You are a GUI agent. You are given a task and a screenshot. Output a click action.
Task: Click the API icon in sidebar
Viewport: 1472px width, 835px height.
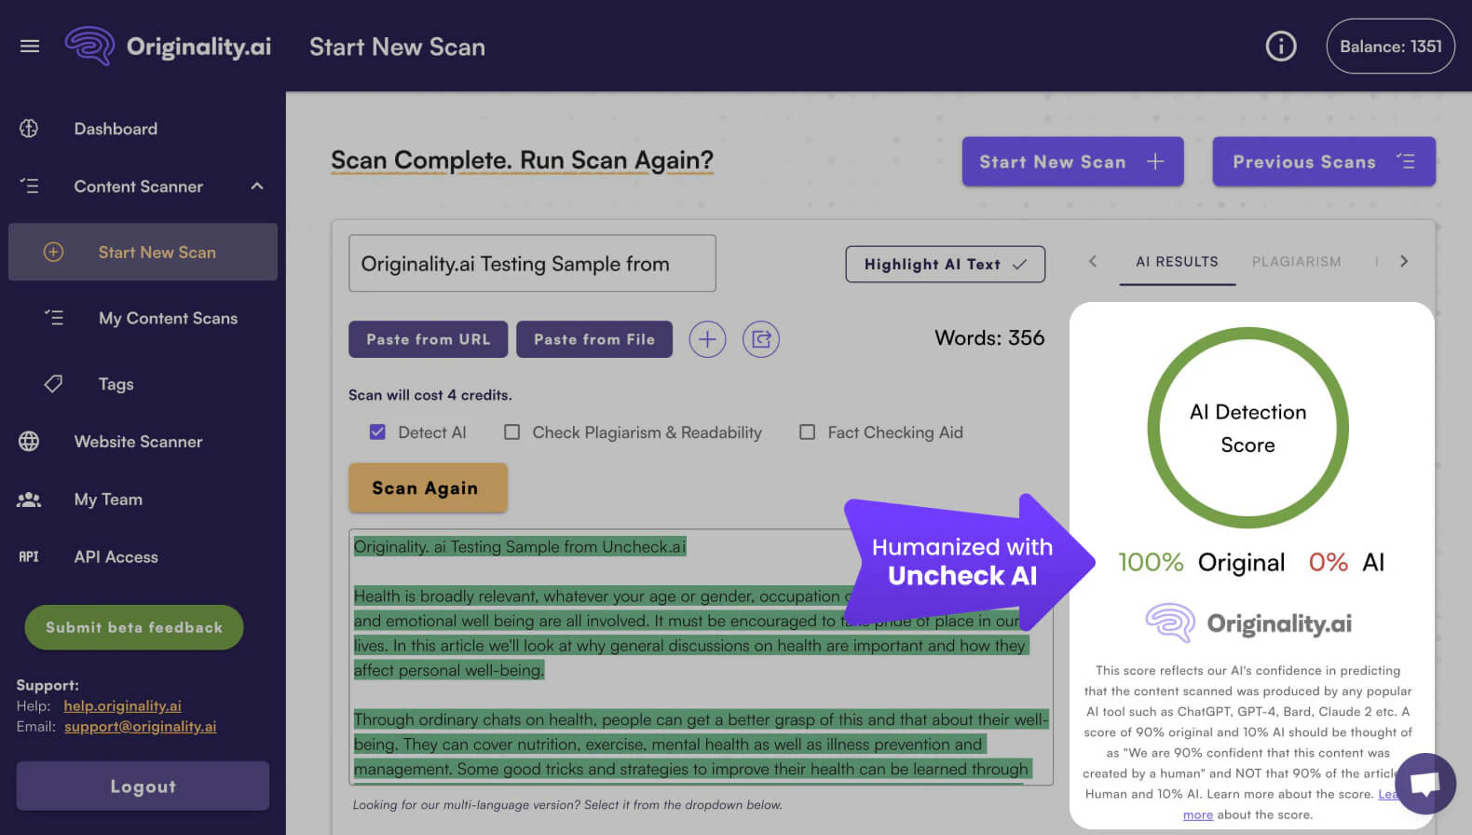(29, 556)
